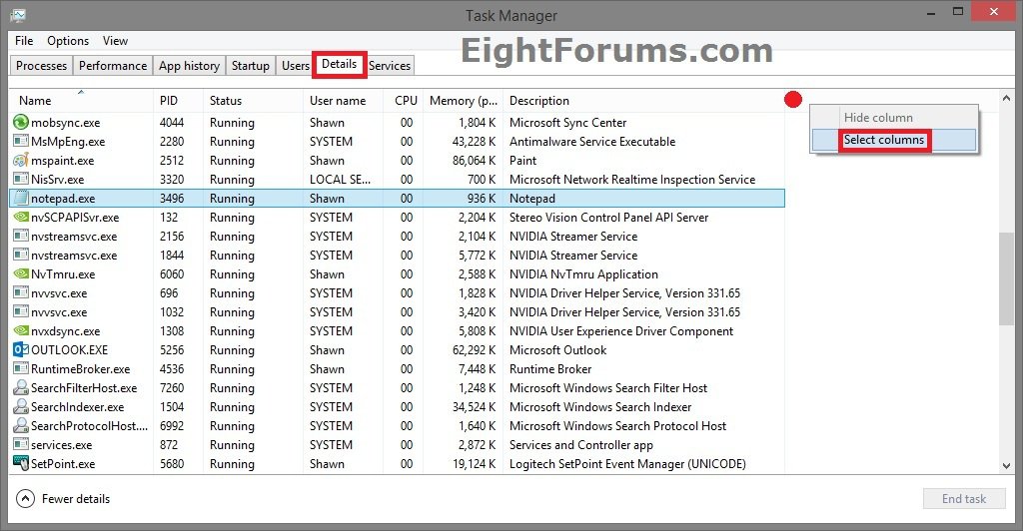1023x531 pixels.
Task: Click the Fewer details arrow icon
Action: [25, 498]
